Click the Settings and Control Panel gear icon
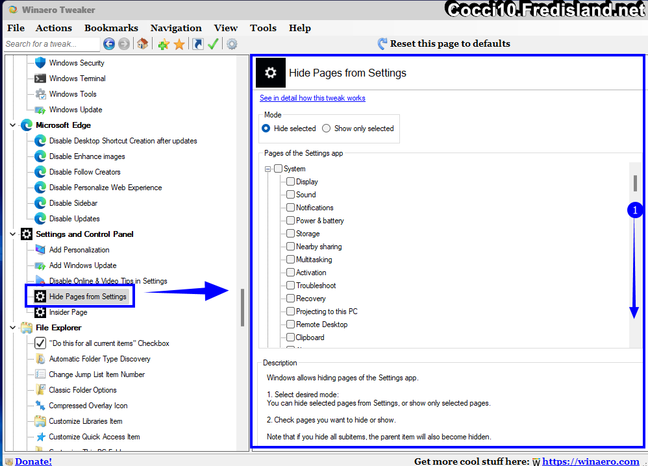Image resolution: width=648 pixels, height=466 pixels. (x=27, y=234)
